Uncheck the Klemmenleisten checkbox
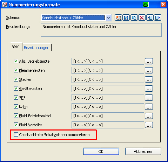Image resolution: width=168 pixels, height=162 pixels. 16,70
